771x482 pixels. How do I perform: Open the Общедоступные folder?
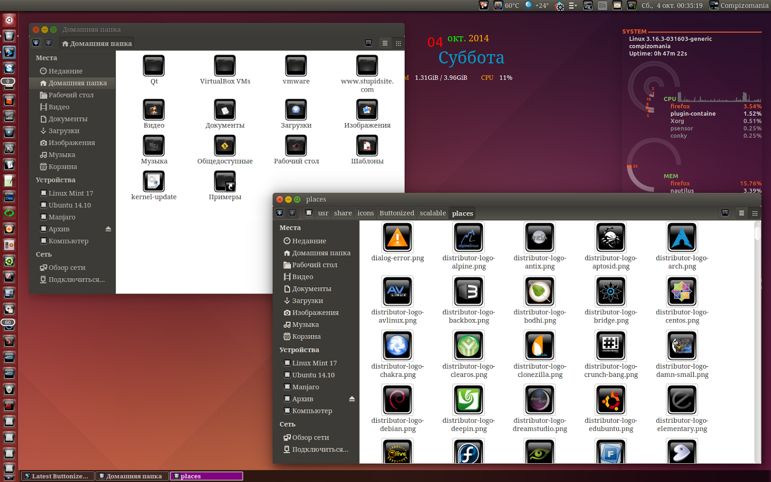pyautogui.click(x=225, y=146)
